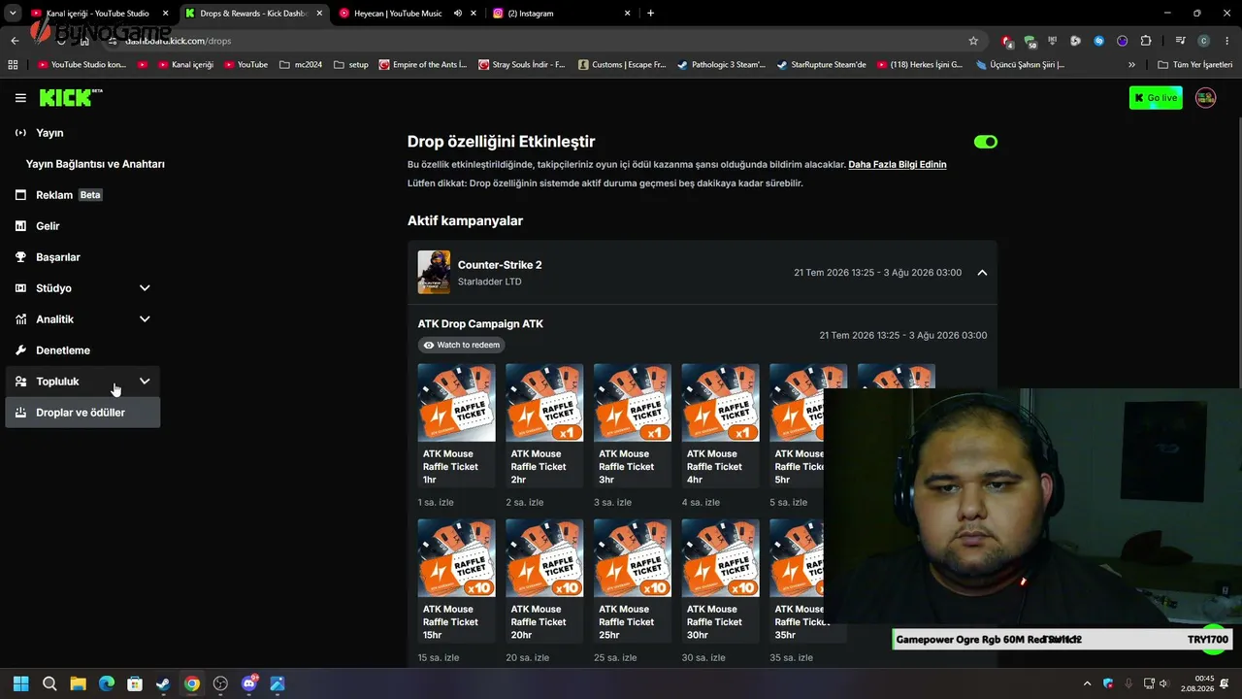Select the ATK Mouse Raffle Ticket 20hr thumbnail
The width and height of the screenshot is (1242, 699).
(544, 557)
